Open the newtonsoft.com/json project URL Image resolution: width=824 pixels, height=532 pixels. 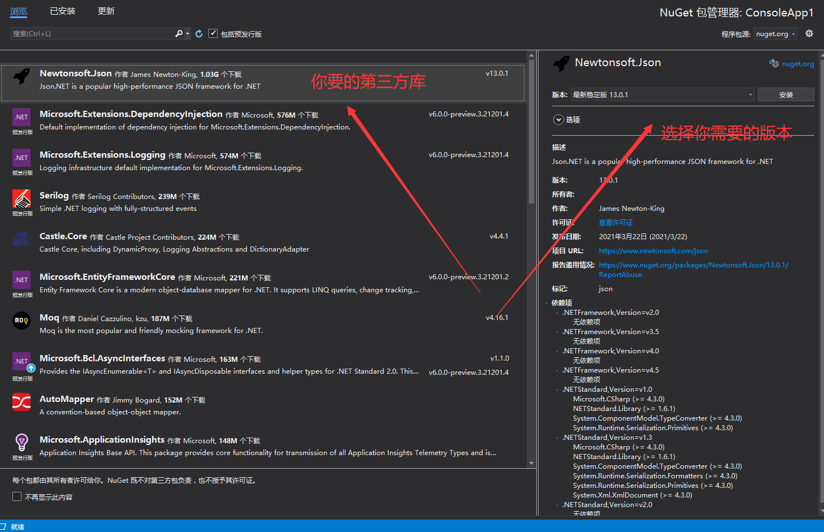pos(653,251)
